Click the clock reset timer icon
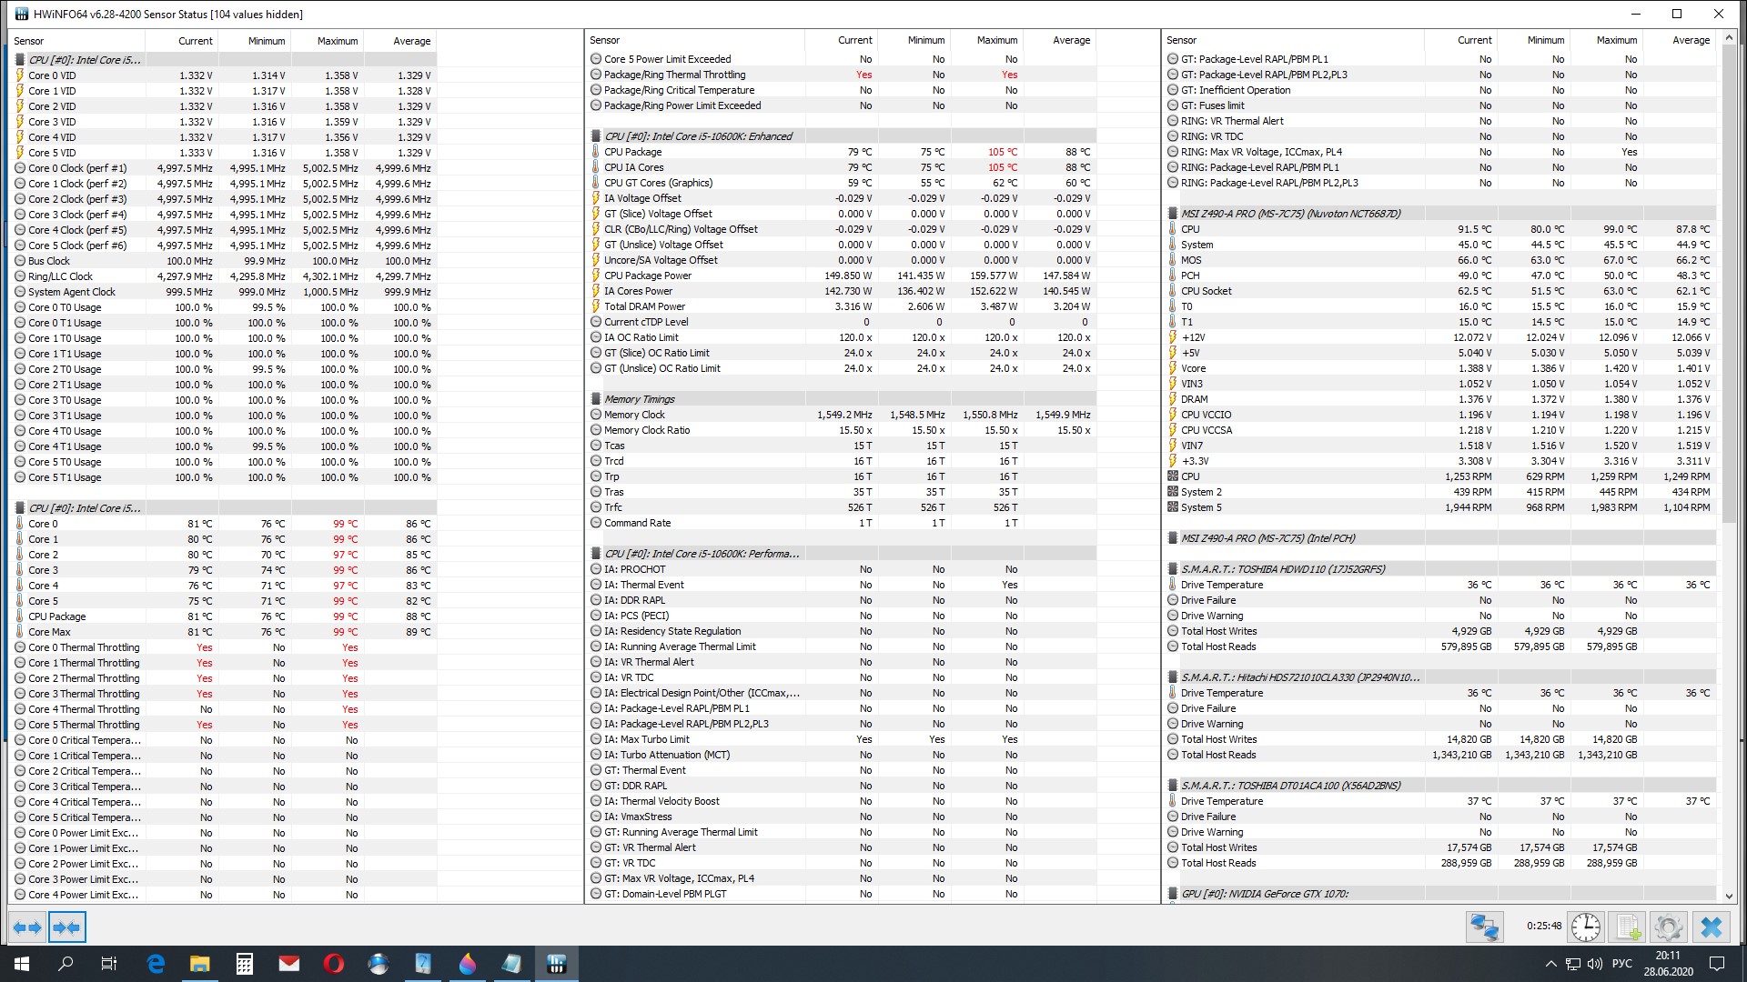The image size is (1747, 982). [x=1586, y=927]
